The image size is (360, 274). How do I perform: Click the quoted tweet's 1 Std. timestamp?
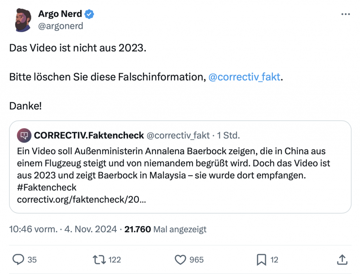(x=228, y=135)
